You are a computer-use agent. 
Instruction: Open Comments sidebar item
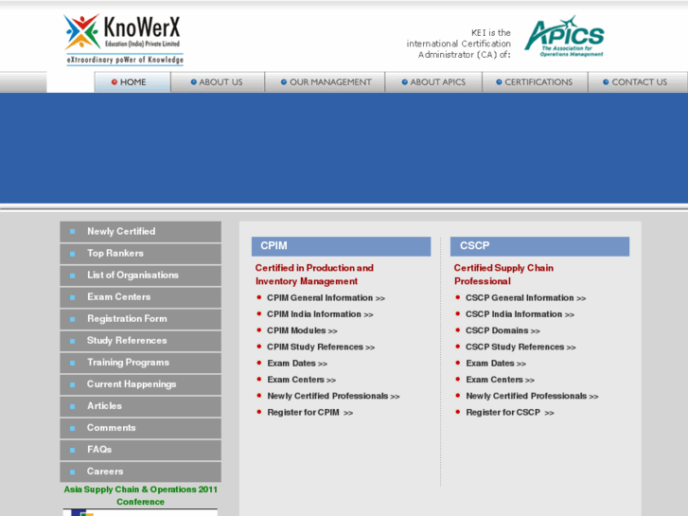(x=140, y=428)
